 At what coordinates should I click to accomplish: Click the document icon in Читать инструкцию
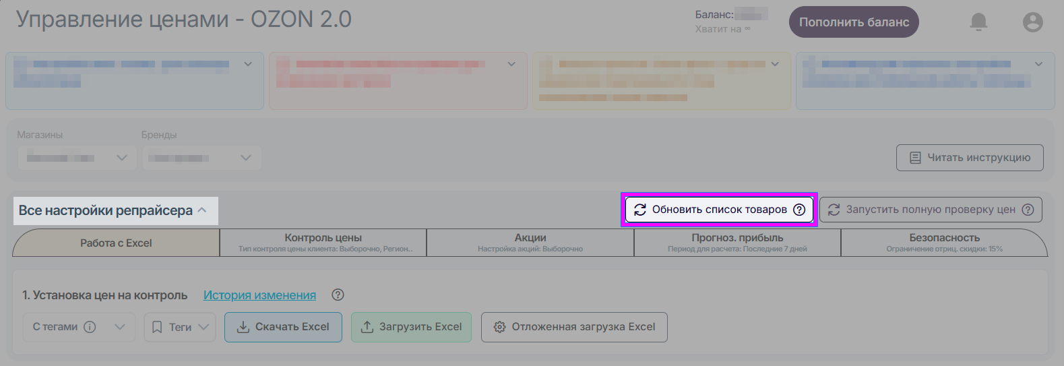pyautogui.click(x=915, y=158)
